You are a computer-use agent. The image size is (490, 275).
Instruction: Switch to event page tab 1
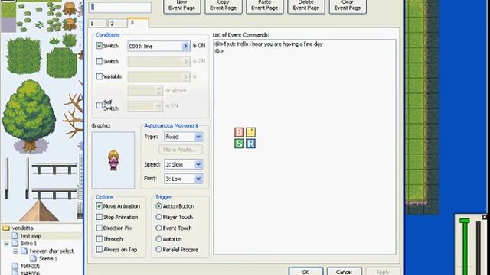[97, 24]
